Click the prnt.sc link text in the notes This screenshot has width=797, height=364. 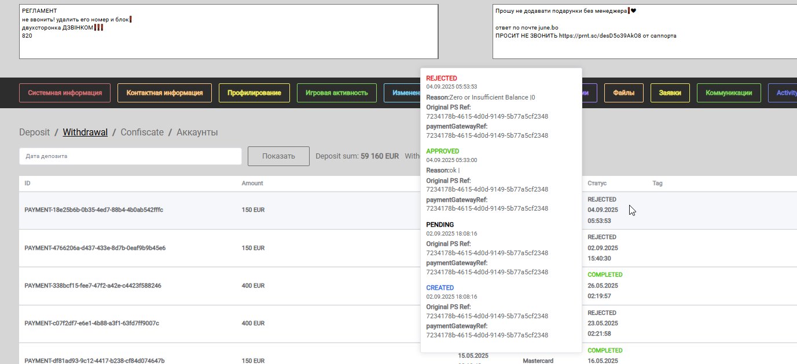(600, 36)
